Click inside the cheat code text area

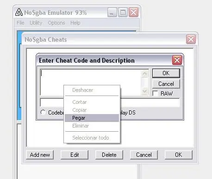[x=91, y=82]
